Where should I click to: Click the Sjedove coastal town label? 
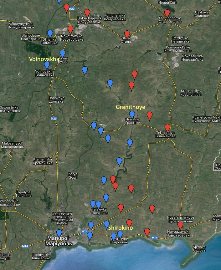(x=199, y=248)
